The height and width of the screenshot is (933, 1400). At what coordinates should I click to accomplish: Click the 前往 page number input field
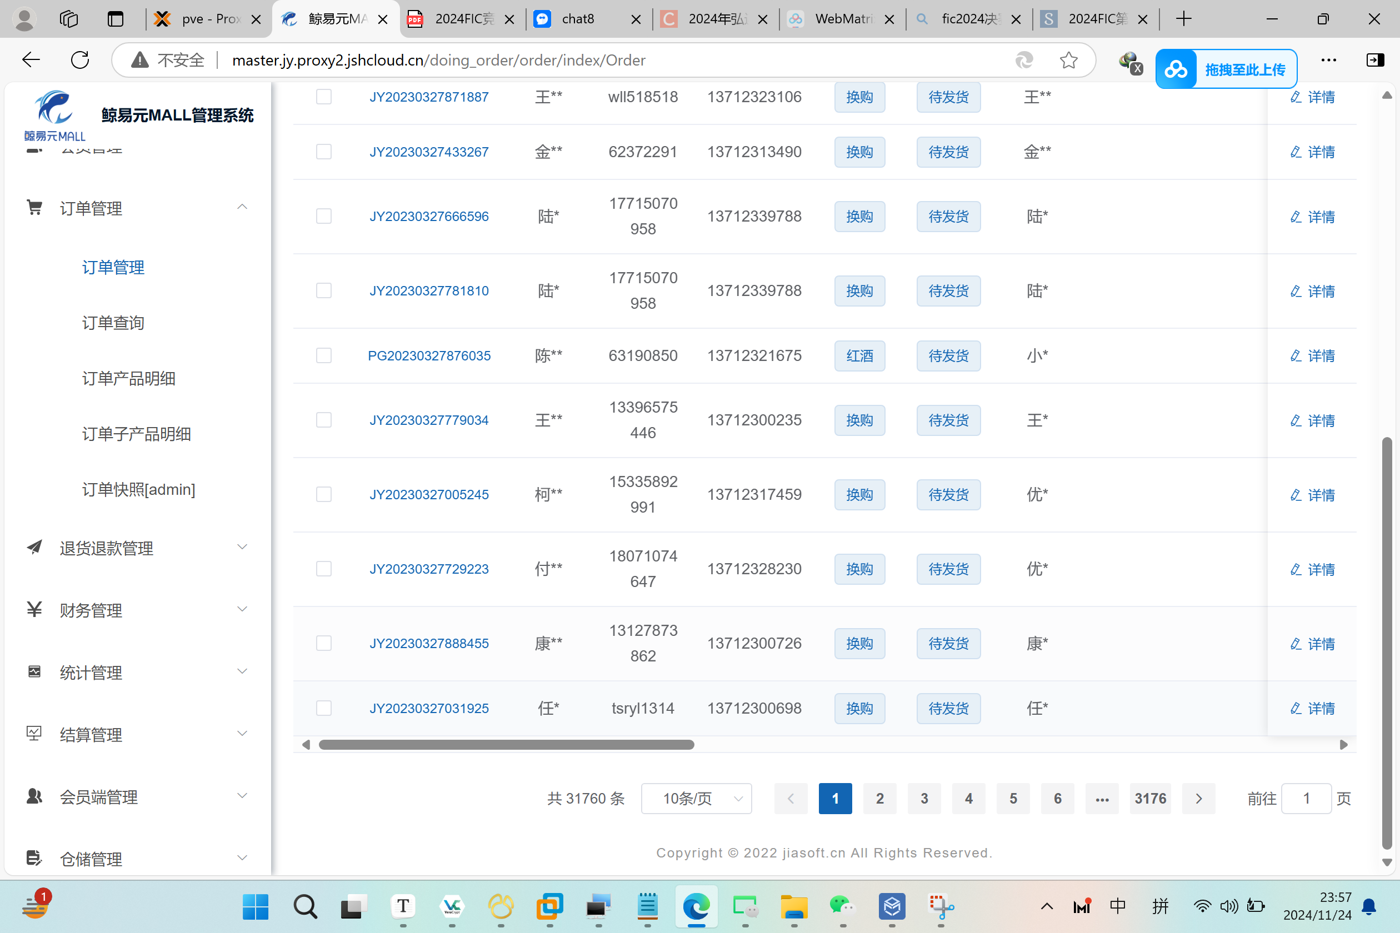pos(1306,799)
